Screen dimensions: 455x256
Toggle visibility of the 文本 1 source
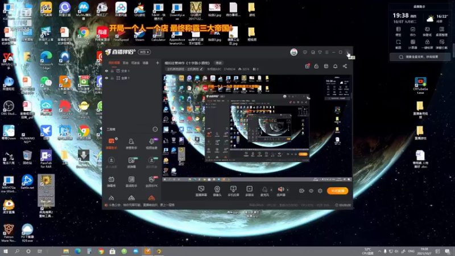click(106, 71)
